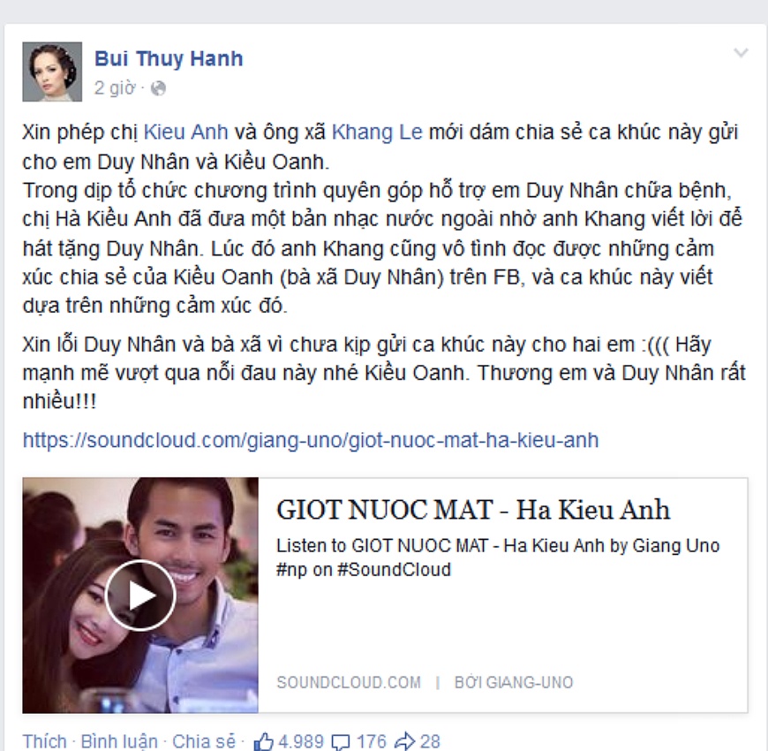Click the BỞI GIANG-UNO author label
The width and height of the screenshot is (768, 751).
coord(514,682)
